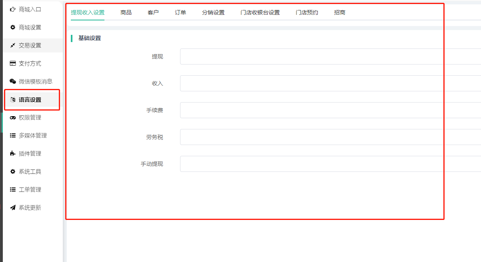Click the 收入 field label
Viewport: 481px width, 262px height.
157,83
